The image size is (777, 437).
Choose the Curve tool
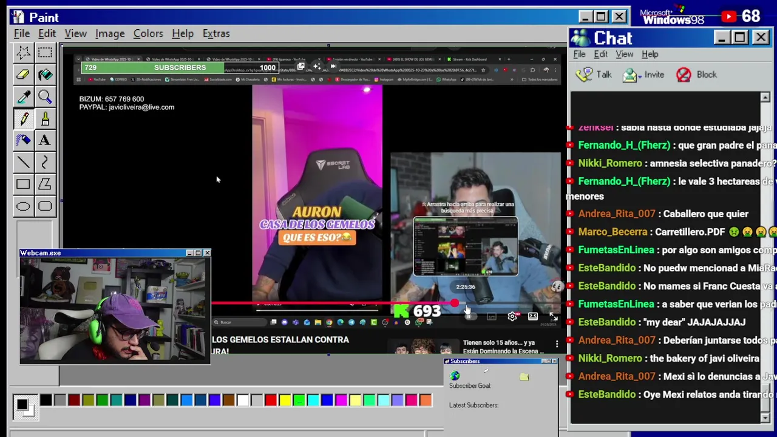[45, 162]
